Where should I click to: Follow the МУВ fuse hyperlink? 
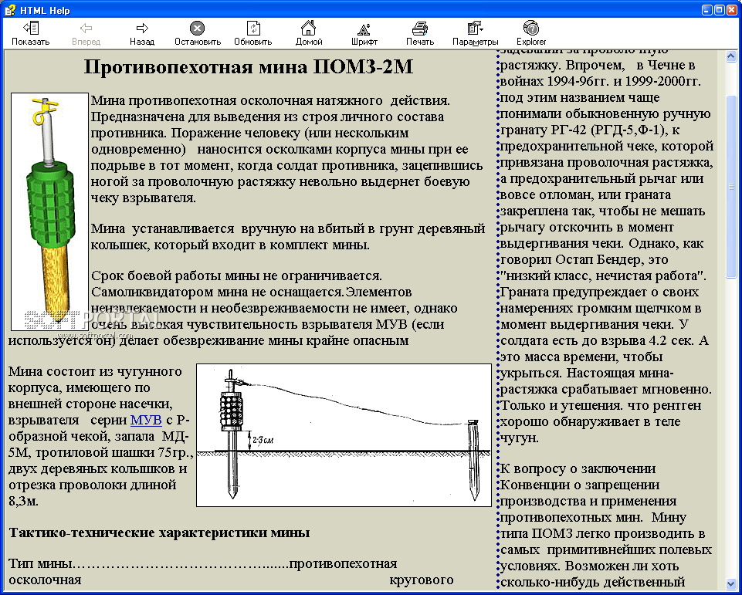[x=146, y=420]
